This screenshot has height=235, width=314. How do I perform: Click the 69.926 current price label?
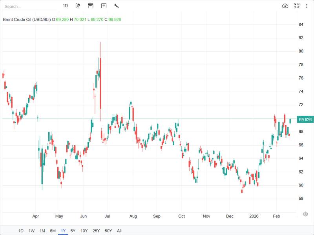(305, 119)
